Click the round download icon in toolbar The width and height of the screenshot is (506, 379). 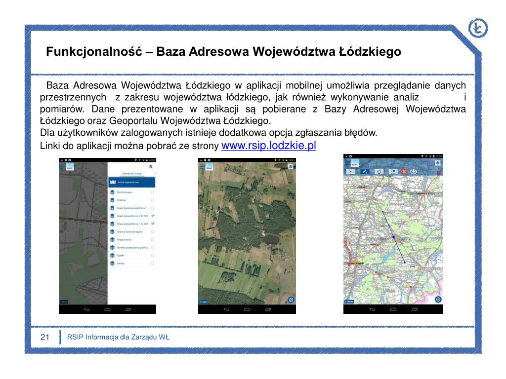(414, 171)
